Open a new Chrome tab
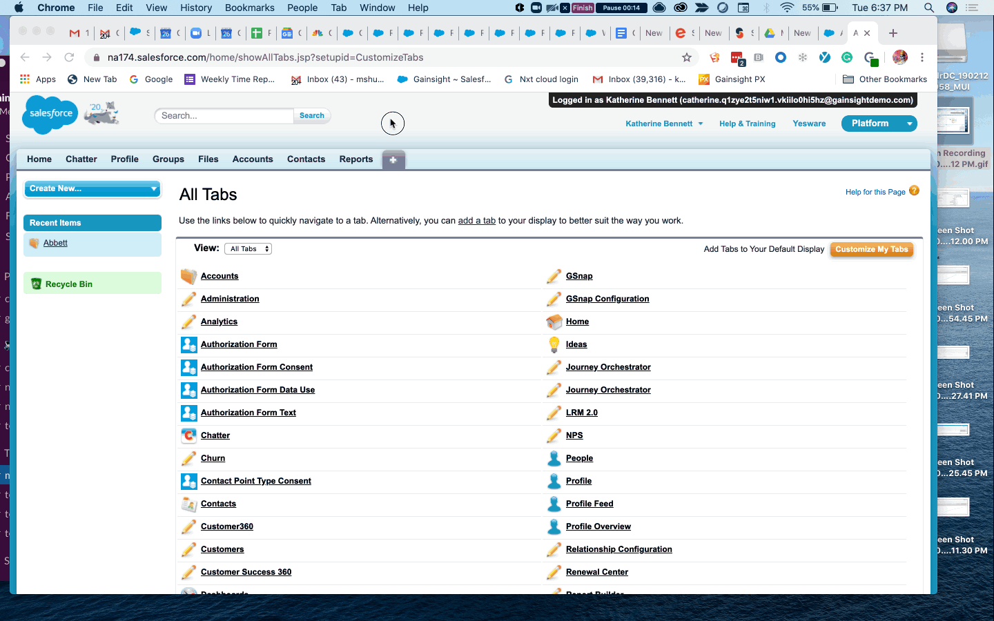Viewport: 994px width, 621px height. coord(893,33)
